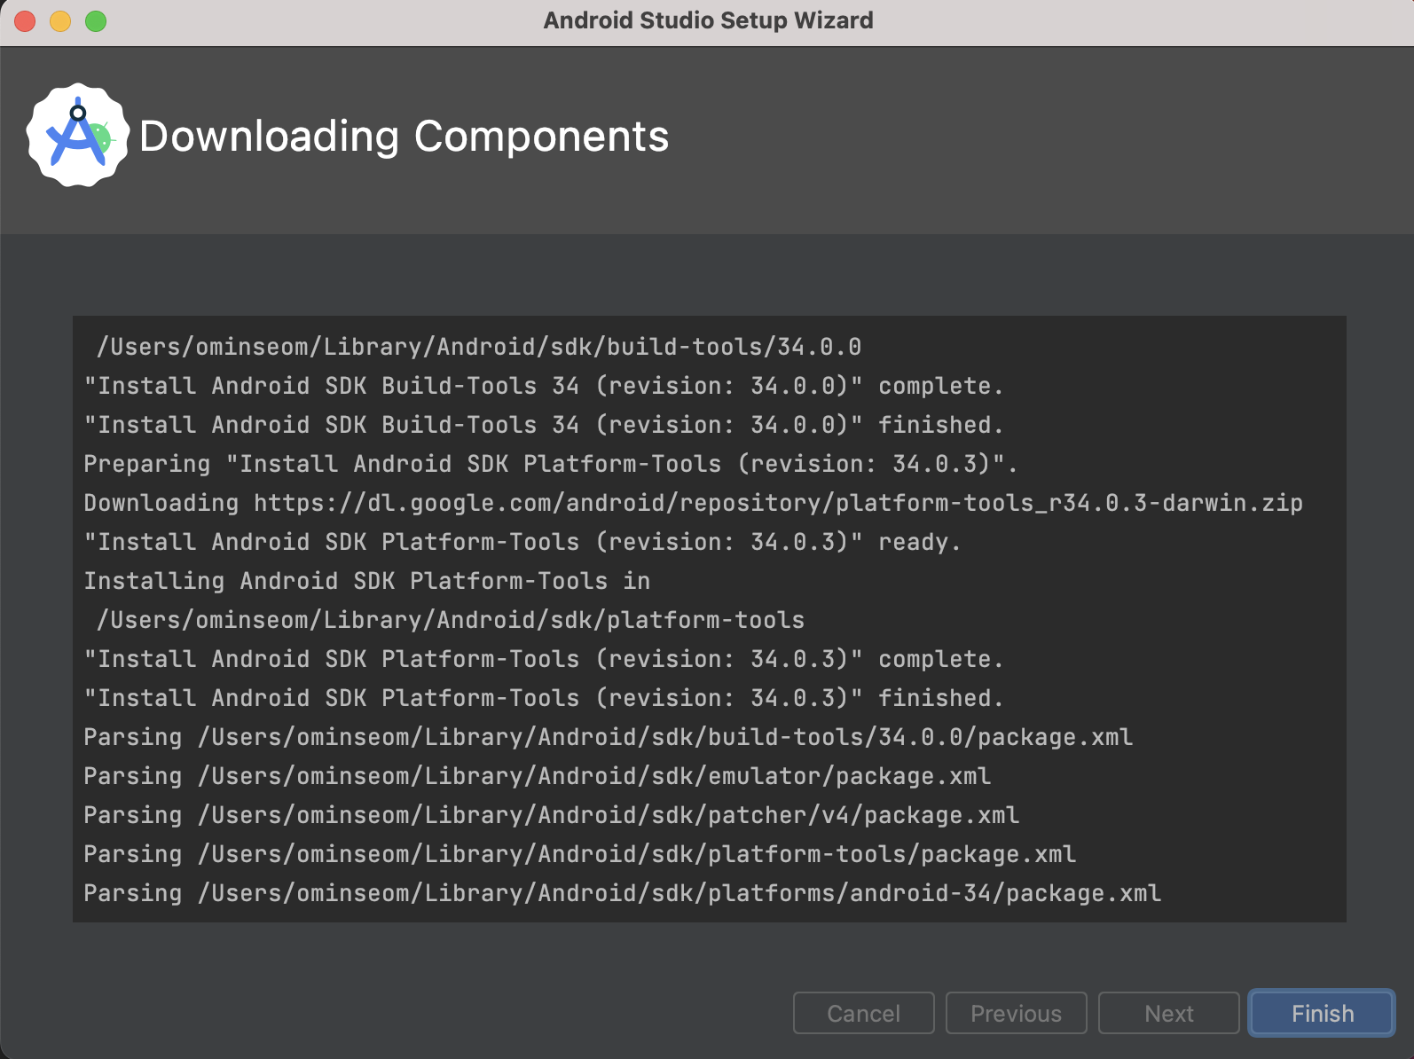Image resolution: width=1414 pixels, height=1059 pixels.
Task: Click Parsing platforms/android-34/package.xml line
Action: tap(623, 893)
